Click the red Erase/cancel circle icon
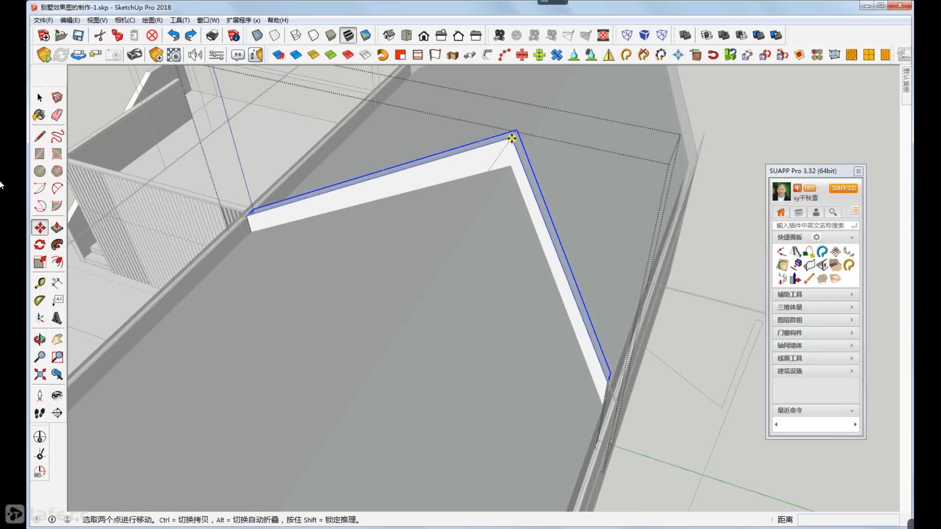Screen dimensions: 941x529 tap(152, 35)
